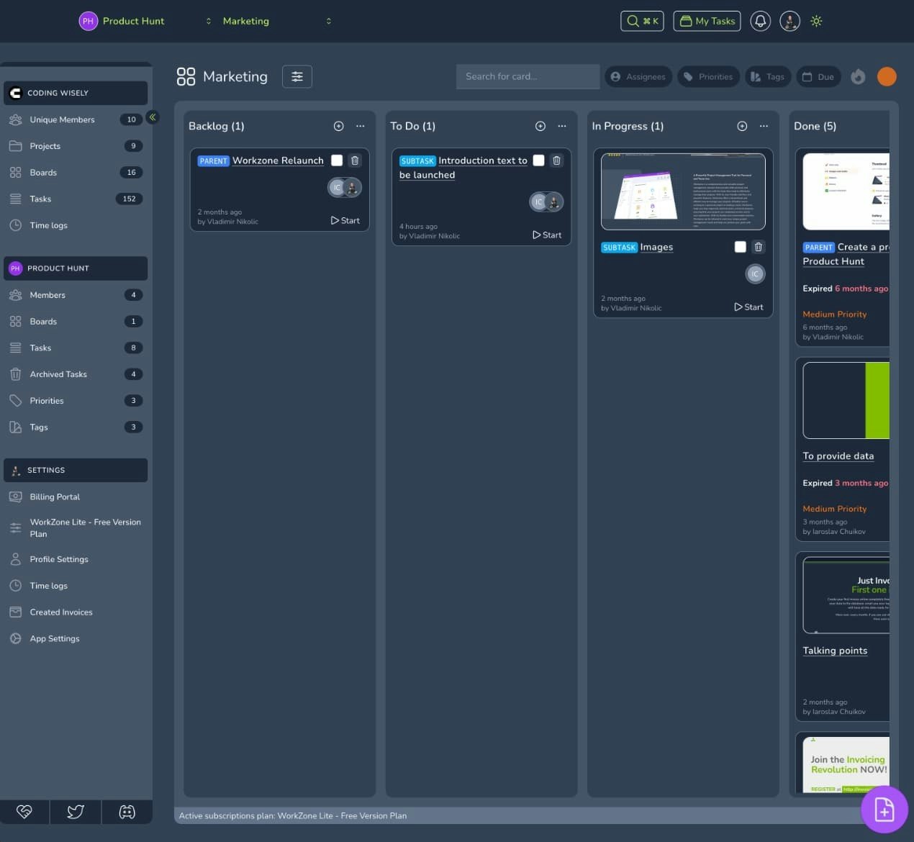914x842 pixels.
Task: Click the flame icon in filter bar
Action: click(x=858, y=76)
